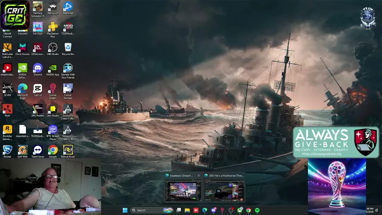Select the CapCut desktop icon
382x215 pixels.
click(x=38, y=90)
